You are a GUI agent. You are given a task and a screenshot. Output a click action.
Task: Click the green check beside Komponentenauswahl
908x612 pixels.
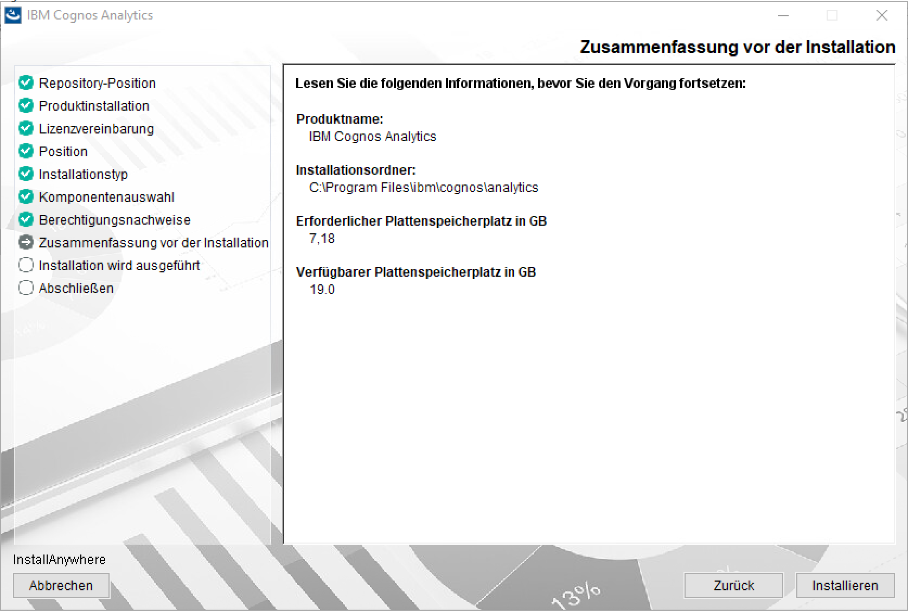[25, 197]
